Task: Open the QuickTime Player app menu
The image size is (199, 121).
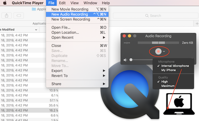Action: click(x=28, y=3)
